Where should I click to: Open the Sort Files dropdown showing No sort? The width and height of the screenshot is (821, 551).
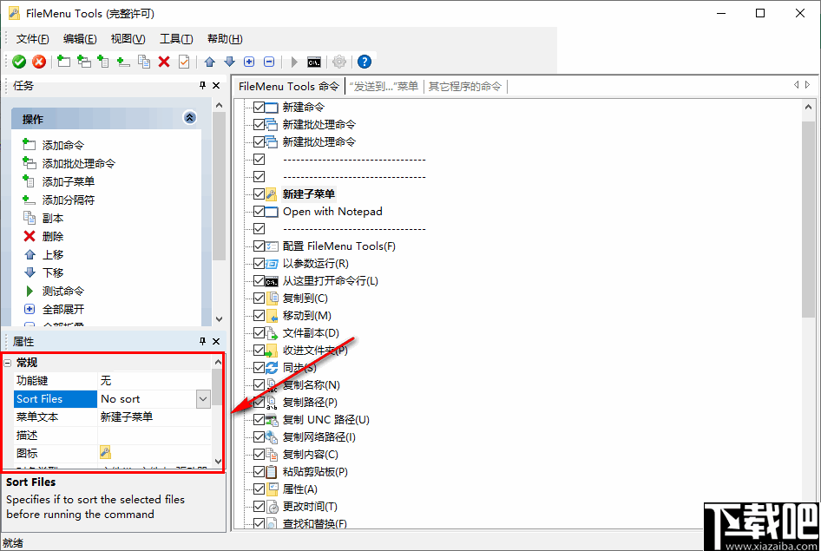[202, 398]
